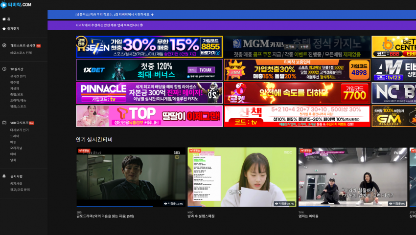Image resolution: width=416 pixels, height=235 pixels.
Task: Click the progress bar under SBS thumbnail
Action: click(131, 206)
